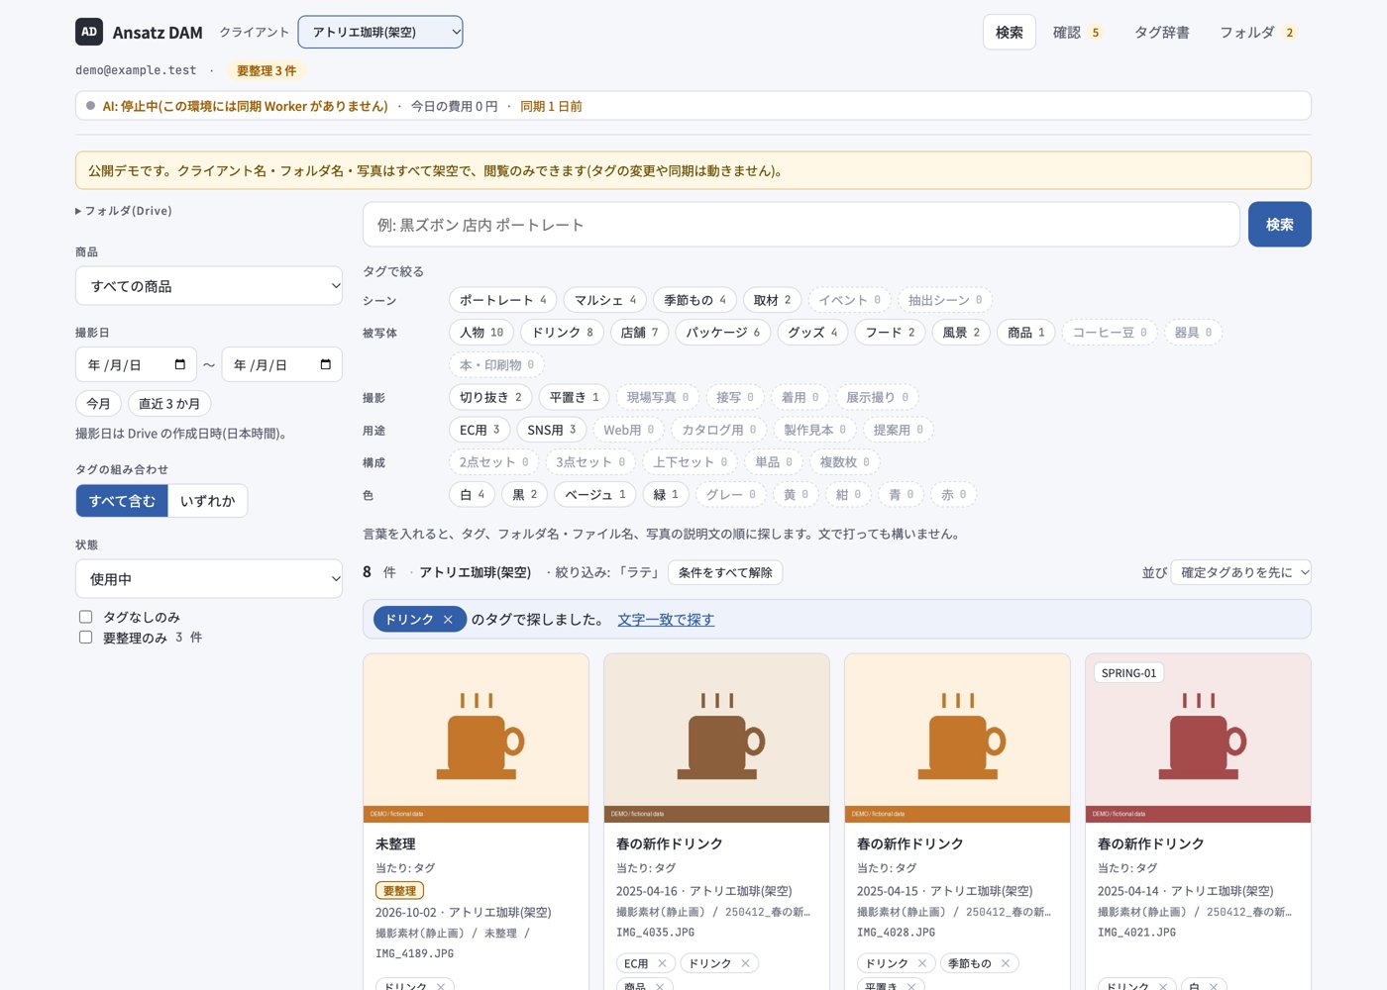Remove the ドリンク search tag filter chip
This screenshot has height=990, width=1387.
tap(448, 620)
